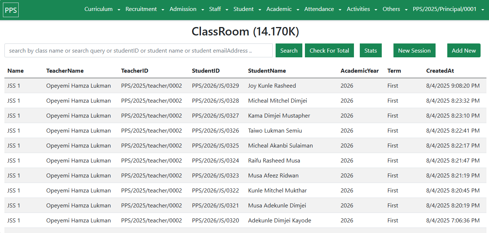Expand the Others dropdown menu
This screenshot has width=489, height=233.
(395, 9)
